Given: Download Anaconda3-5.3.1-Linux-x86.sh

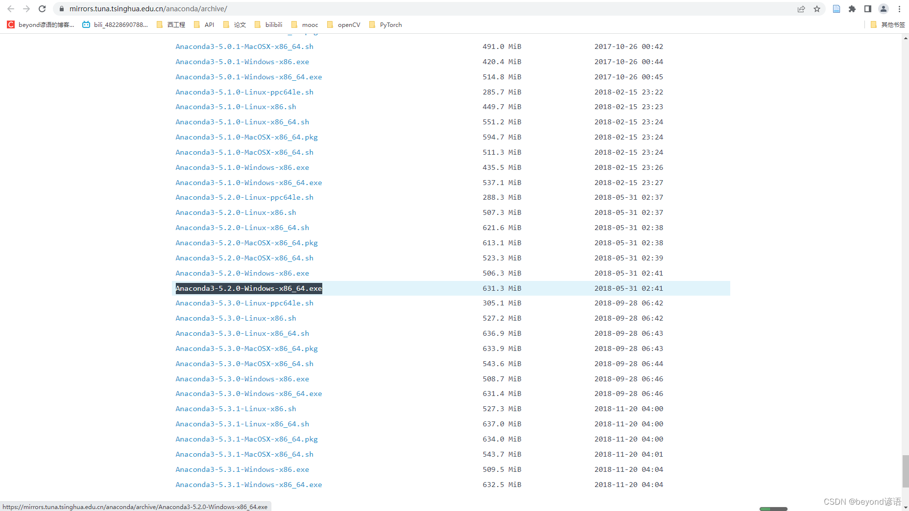Looking at the screenshot, I should 236,409.
